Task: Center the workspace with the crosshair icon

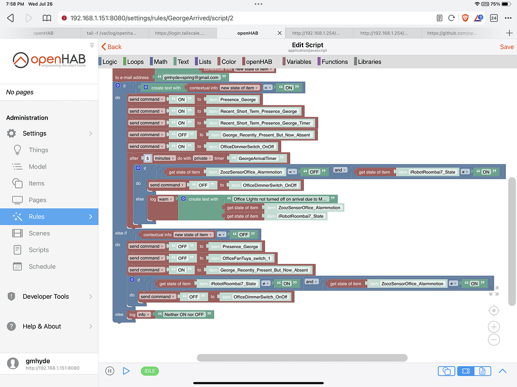Action: 494,310
